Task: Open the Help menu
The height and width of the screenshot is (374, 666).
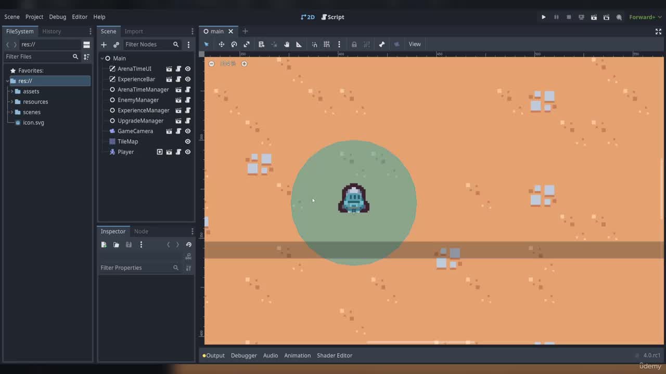Action: pyautogui.click(x=99, y=17)
